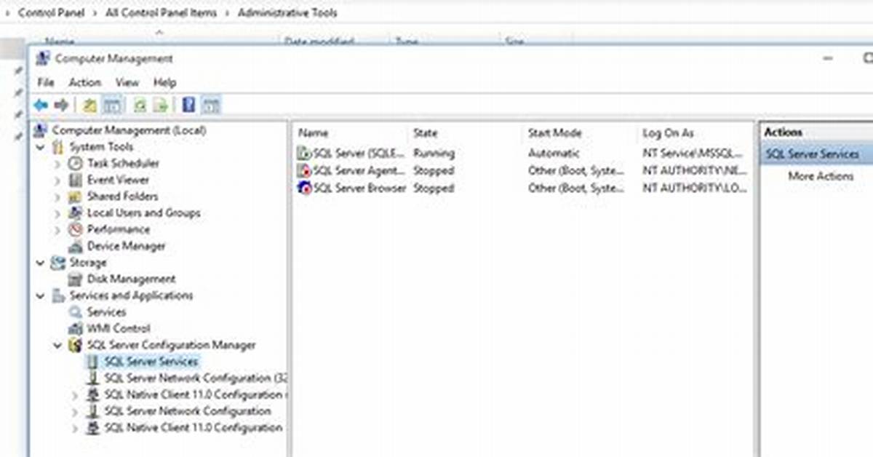Toggle the Show/Hide Action Pane toolbar icon
873x457 pixels.
click(210, 106)
